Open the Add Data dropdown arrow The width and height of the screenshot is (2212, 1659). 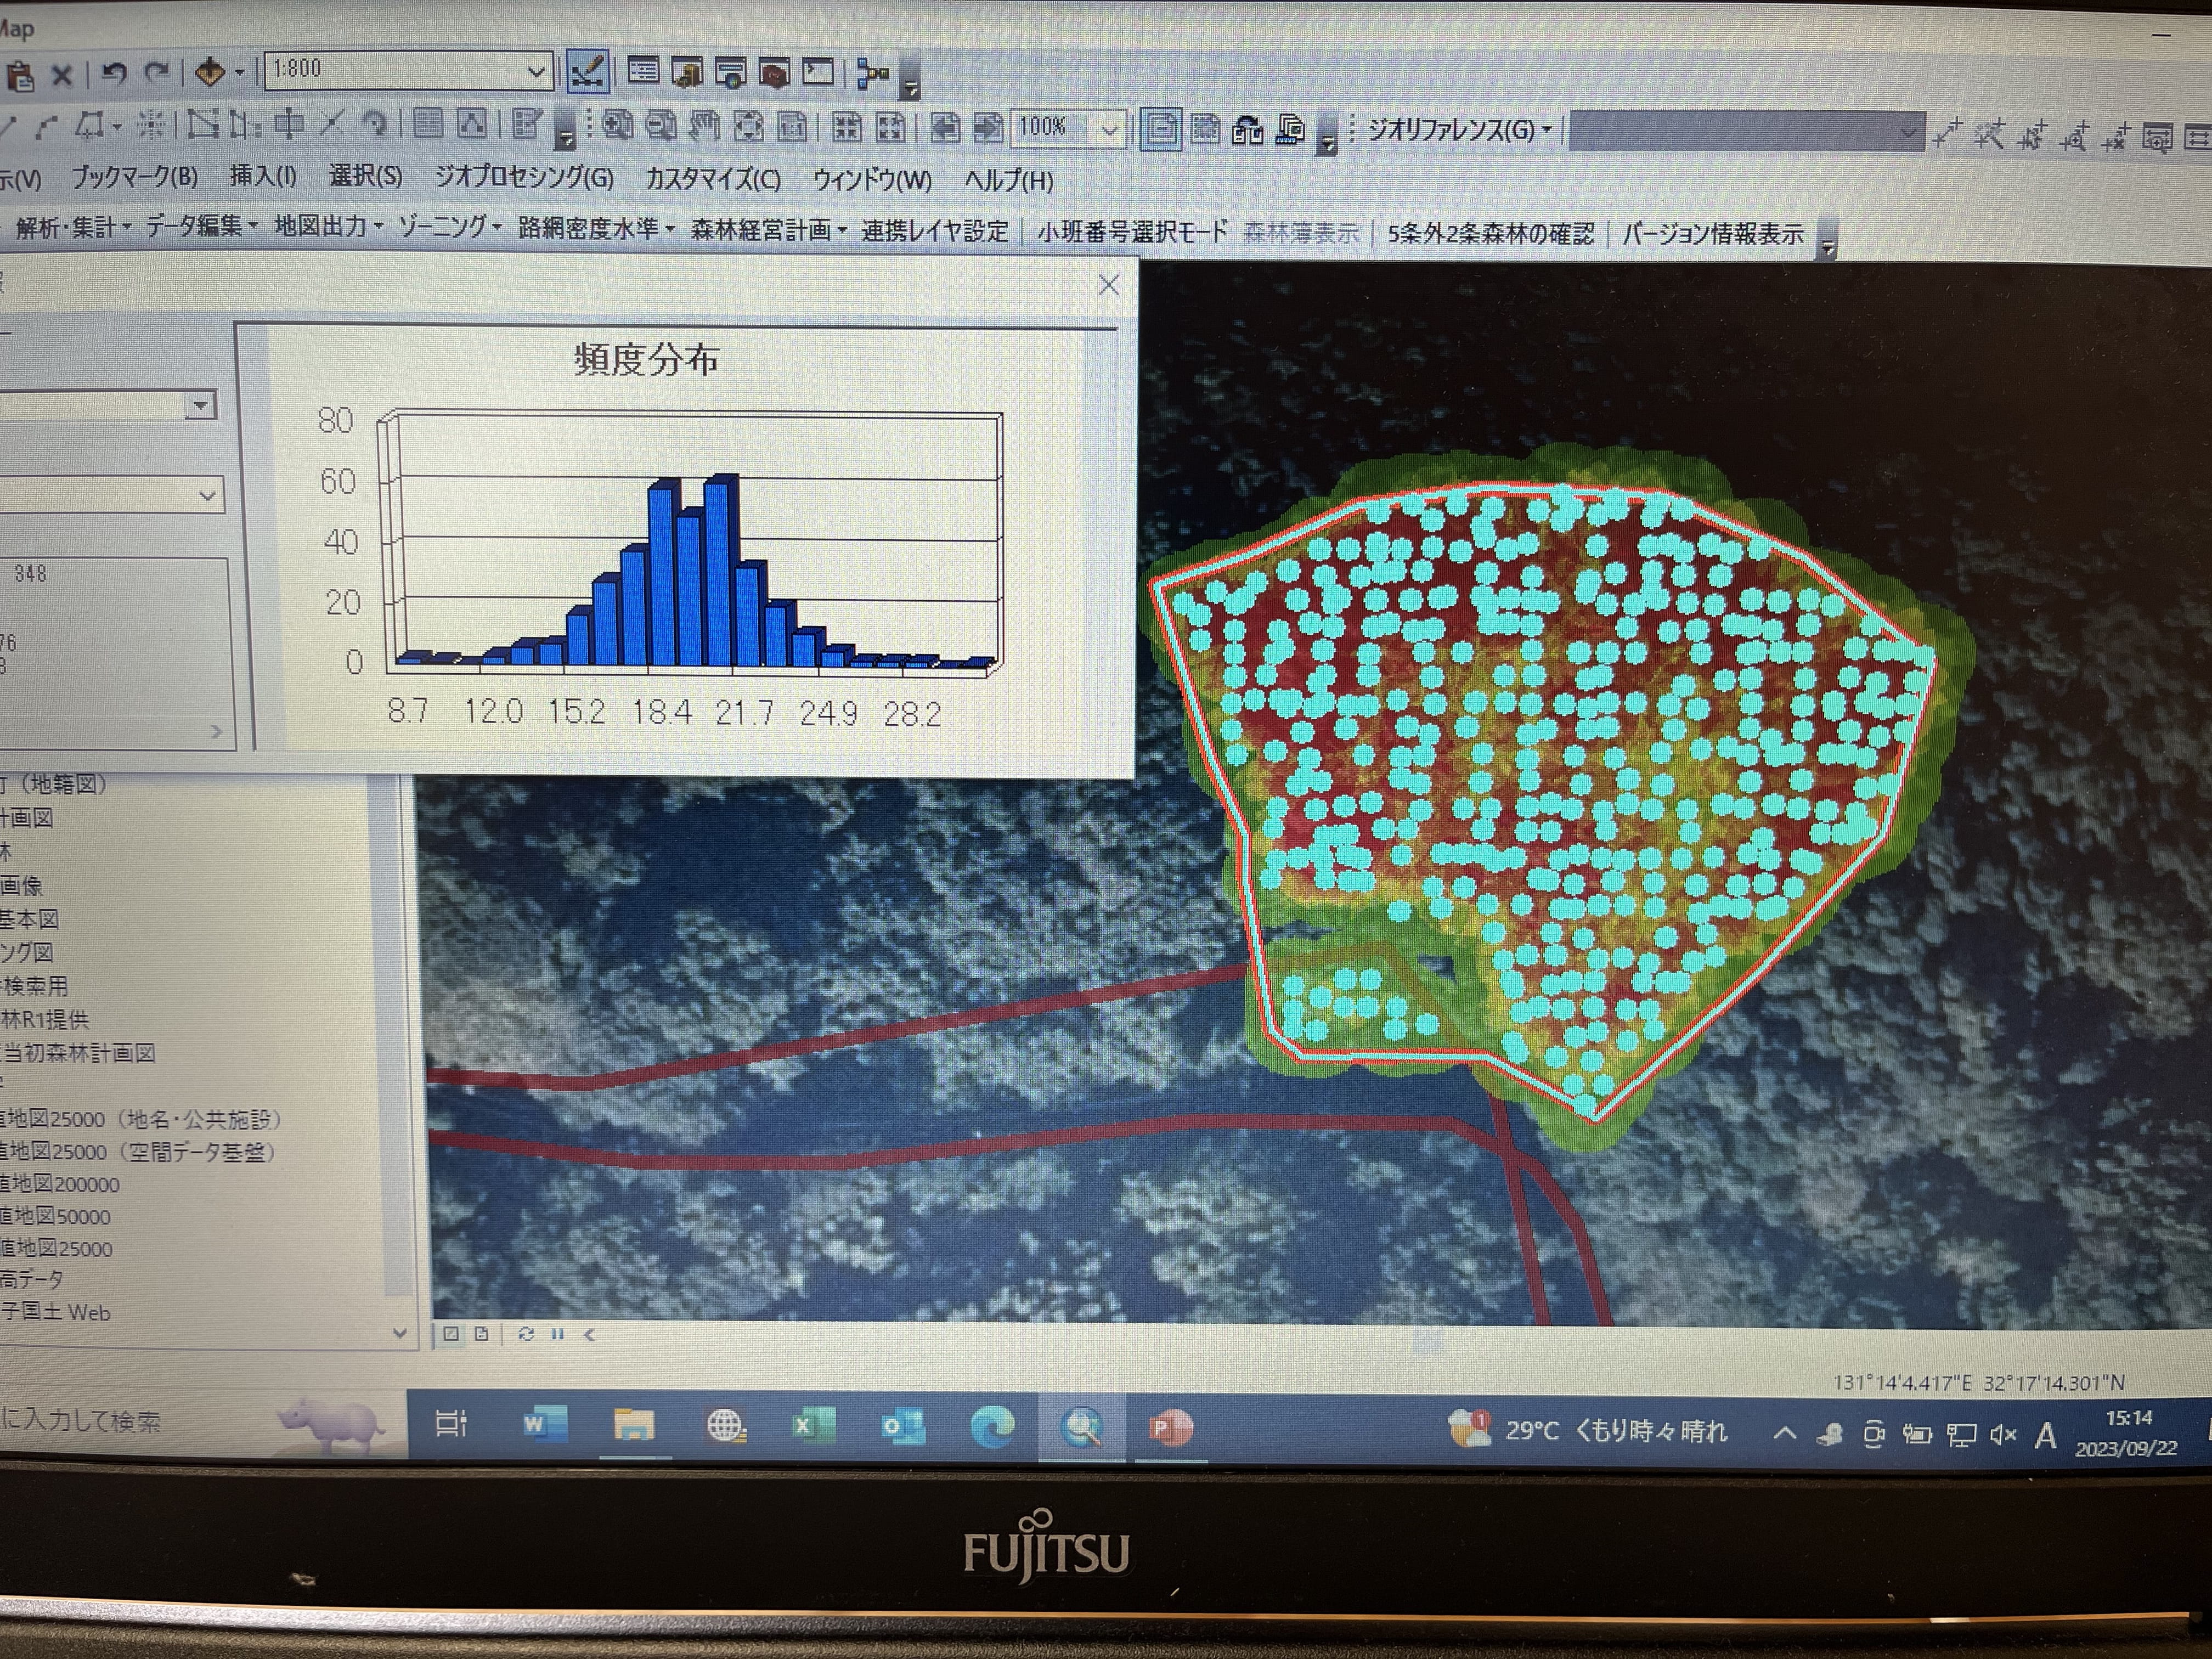(x=239, y=72)
